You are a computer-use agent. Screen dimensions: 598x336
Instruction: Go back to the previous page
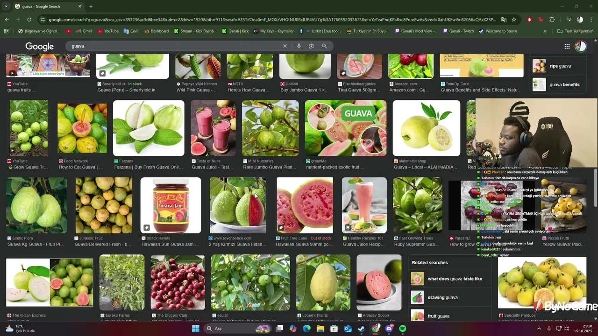click(x=7, y=20)
